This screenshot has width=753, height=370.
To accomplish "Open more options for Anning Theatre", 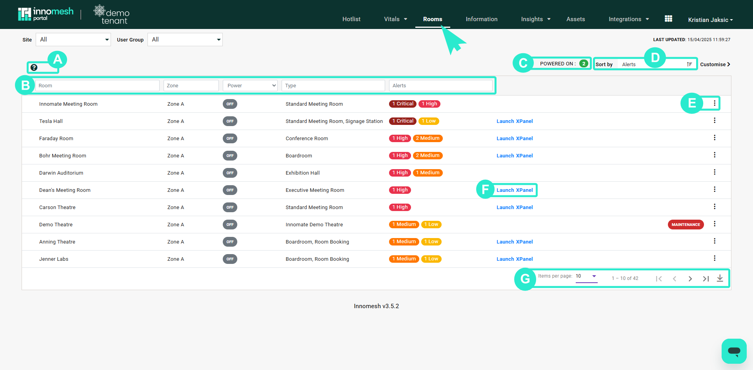I will pyautogui.click(x=715, y=241).
